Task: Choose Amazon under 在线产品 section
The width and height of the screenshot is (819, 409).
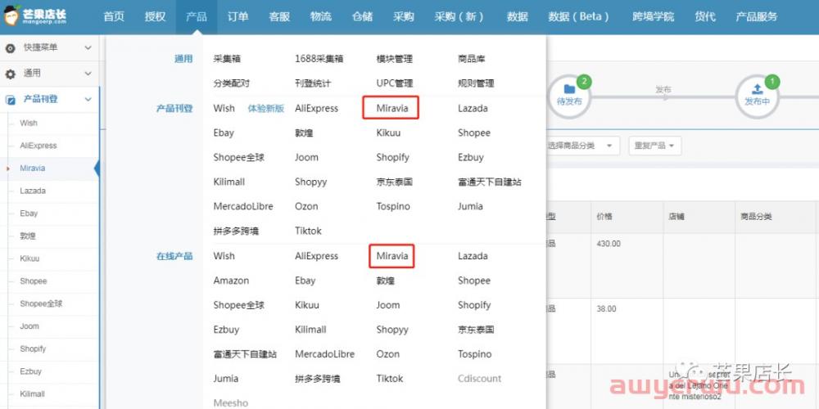Action: (x=231, y=281)
